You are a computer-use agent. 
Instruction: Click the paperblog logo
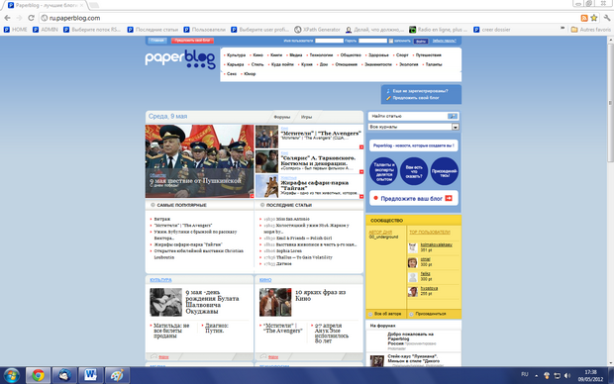[180, 59]
